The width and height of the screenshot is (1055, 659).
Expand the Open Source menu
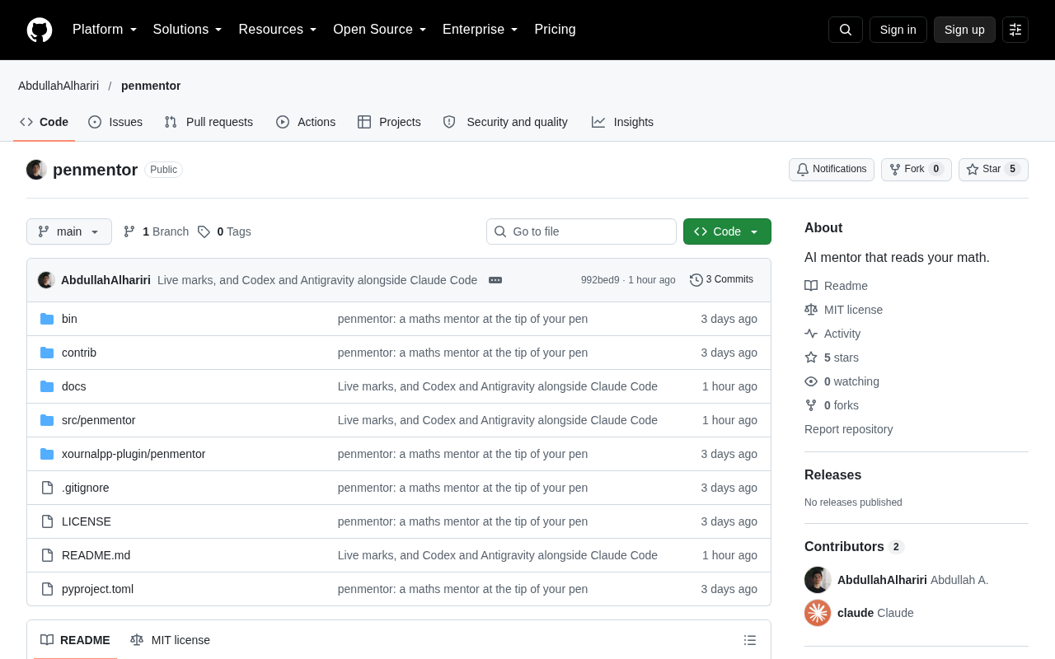(x=380, y=30)
